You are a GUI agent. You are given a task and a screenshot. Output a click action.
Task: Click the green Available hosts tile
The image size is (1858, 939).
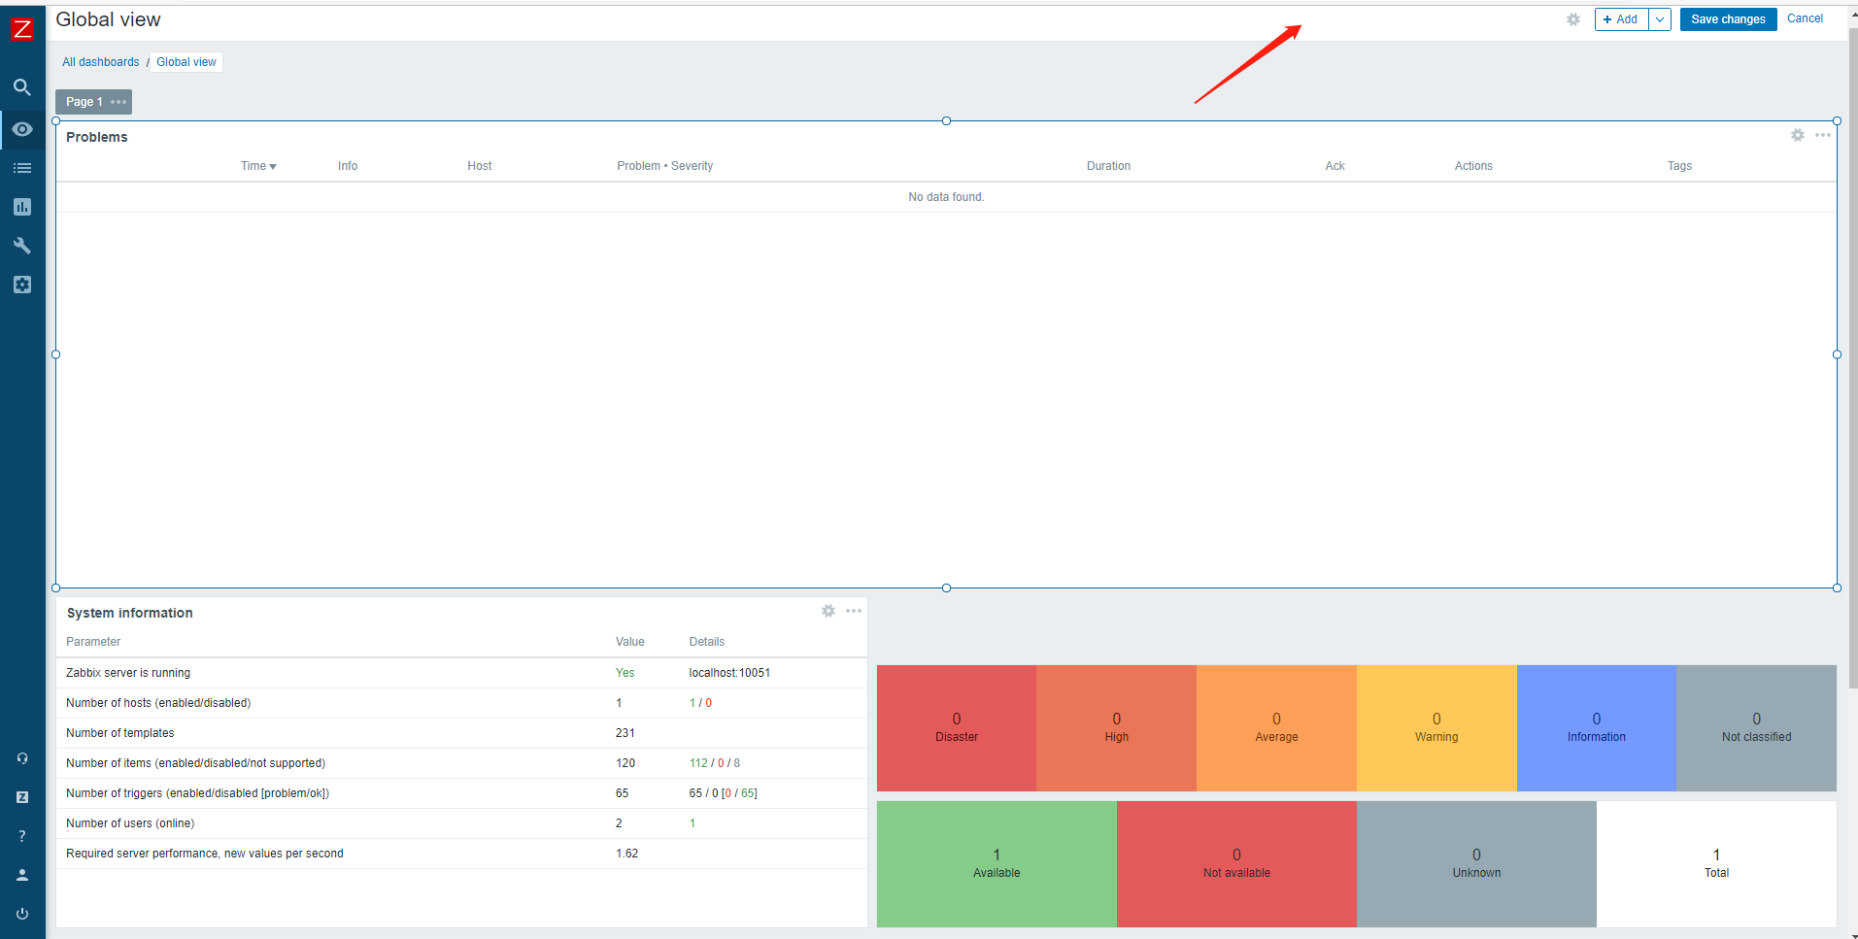click(997, 863)
